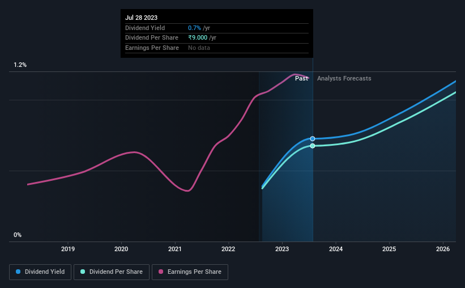Toggle the Dividend Per Share legend button
Viewport: 465px width, 288px height.
click(x=112, y=272)
